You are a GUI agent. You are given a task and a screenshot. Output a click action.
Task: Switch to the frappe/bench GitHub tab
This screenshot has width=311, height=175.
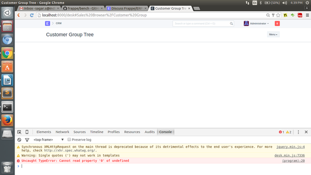click(83, 8)
